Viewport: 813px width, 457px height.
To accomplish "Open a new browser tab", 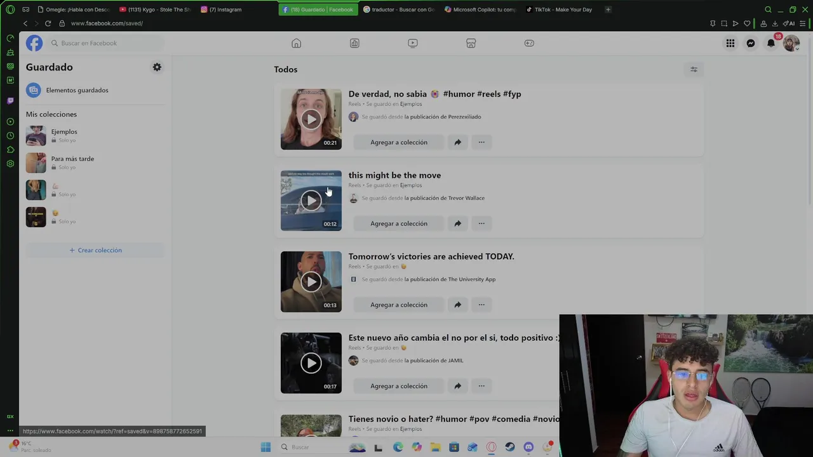I will (608, 10).
